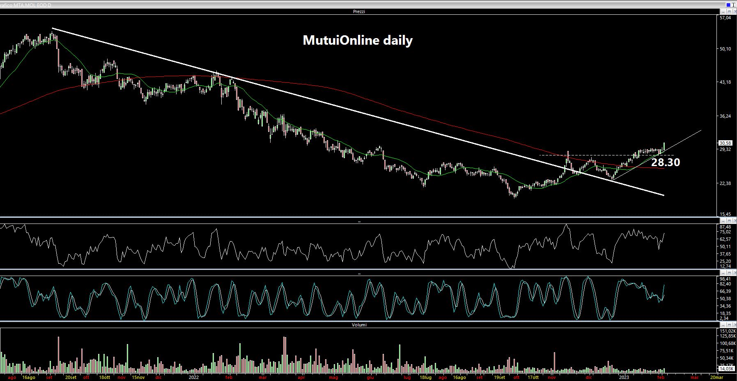Minimize the Prezzi price panel
The width and height of the screenshot is (737, 381).
tap(722, 11)
